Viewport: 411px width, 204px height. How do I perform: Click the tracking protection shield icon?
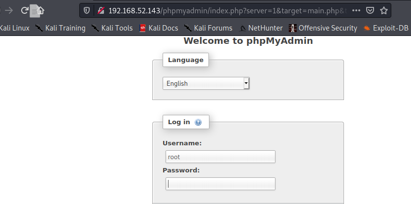[x=87, y=10]
